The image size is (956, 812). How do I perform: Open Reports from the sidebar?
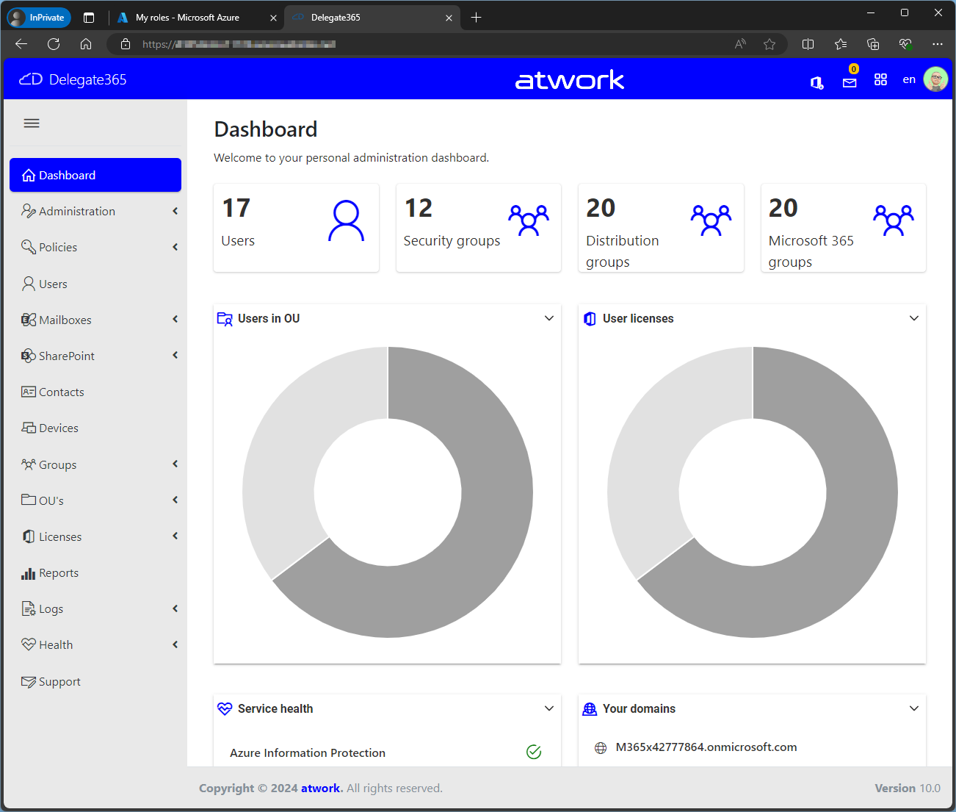coord(59,573)
